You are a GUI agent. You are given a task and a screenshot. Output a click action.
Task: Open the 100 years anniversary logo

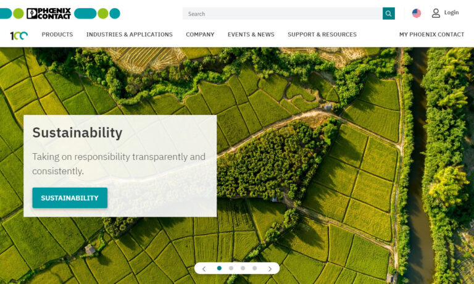[x=19, y=35]
